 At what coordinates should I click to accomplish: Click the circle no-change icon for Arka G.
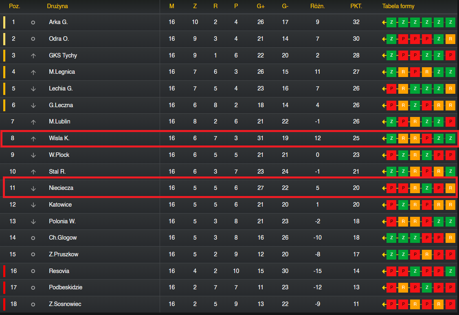(33, 22)
